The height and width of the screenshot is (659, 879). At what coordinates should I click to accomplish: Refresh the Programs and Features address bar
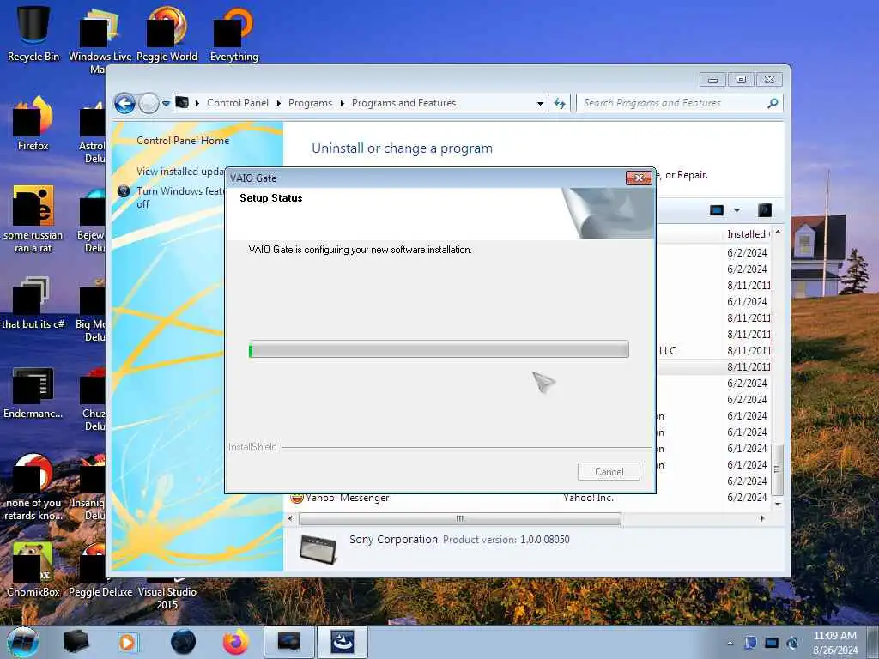[560, 103]
